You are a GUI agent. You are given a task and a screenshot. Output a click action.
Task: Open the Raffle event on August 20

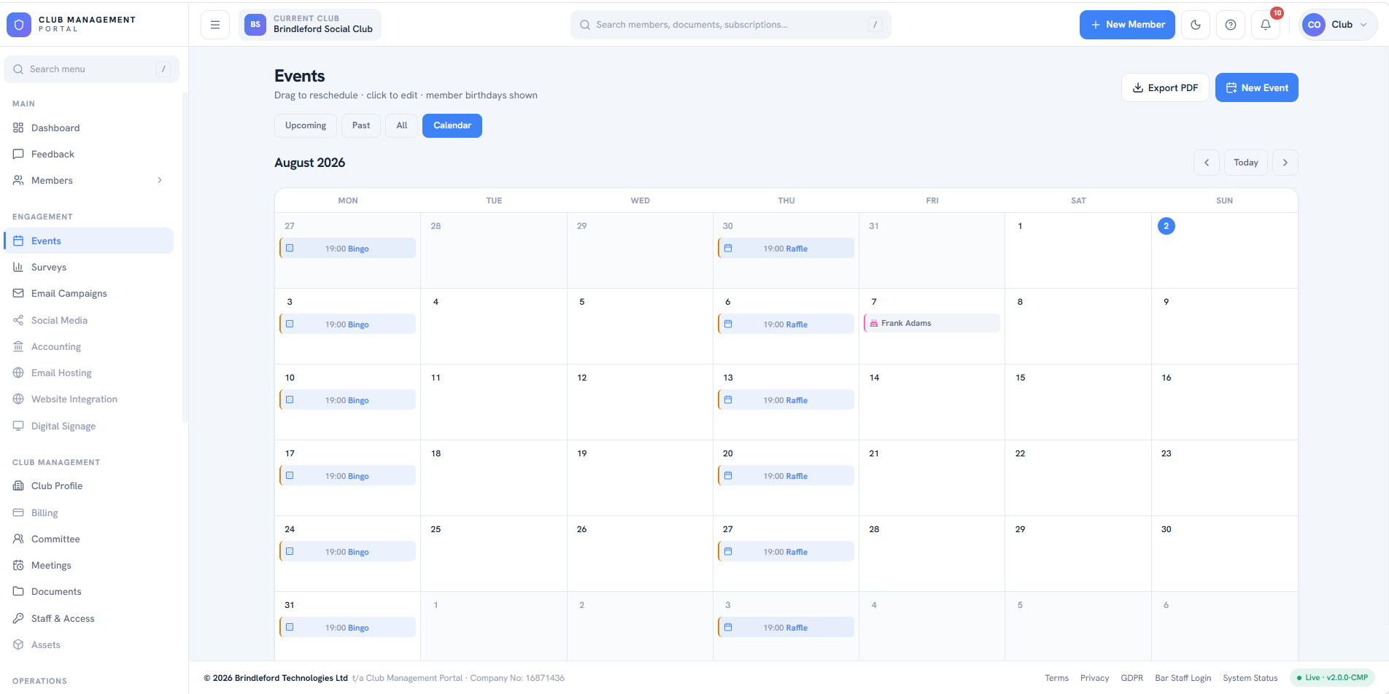[786, 476]
